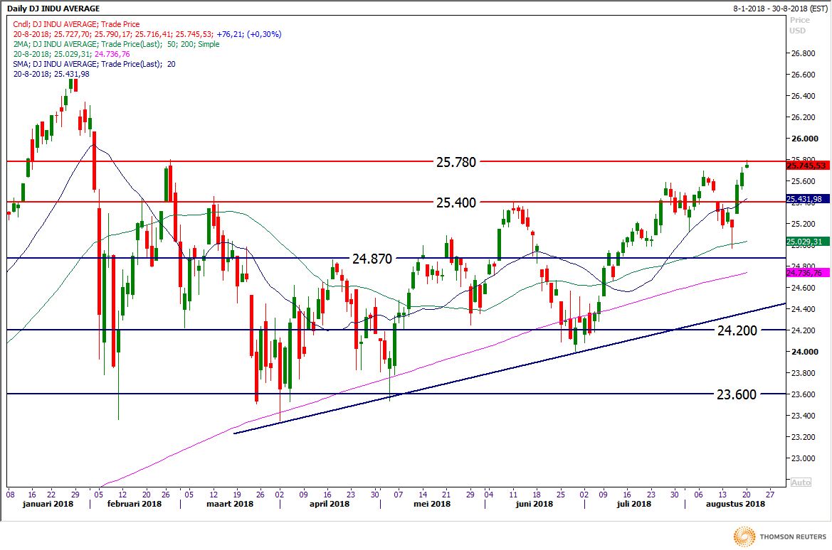This screenshot has width=832, height=550.
Task: Select the Daily DJ INDU AVERAGE chart title
Action: coord(53,9)
